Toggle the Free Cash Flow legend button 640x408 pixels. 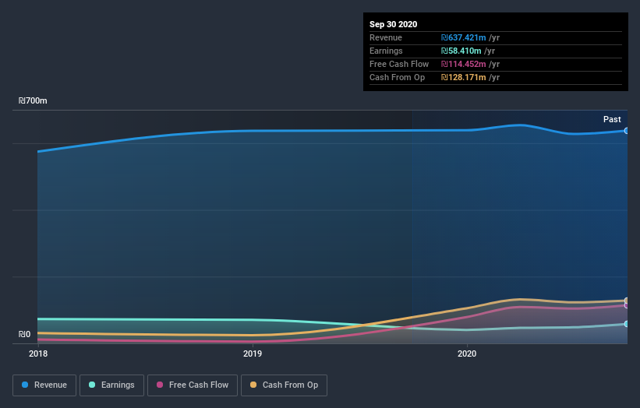(x=193, y=385)
